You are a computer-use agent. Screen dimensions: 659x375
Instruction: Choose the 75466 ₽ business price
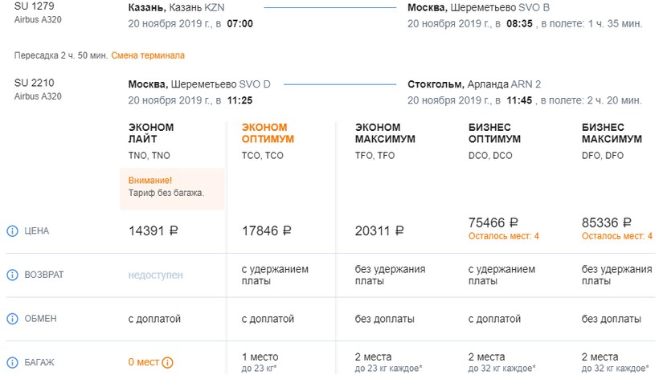[493, 222]
